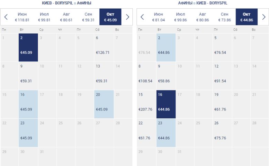Pick outbound October 6 at €126.71
Image resolution: width=269 pixels, height=166 pixels.
[103, 47]
